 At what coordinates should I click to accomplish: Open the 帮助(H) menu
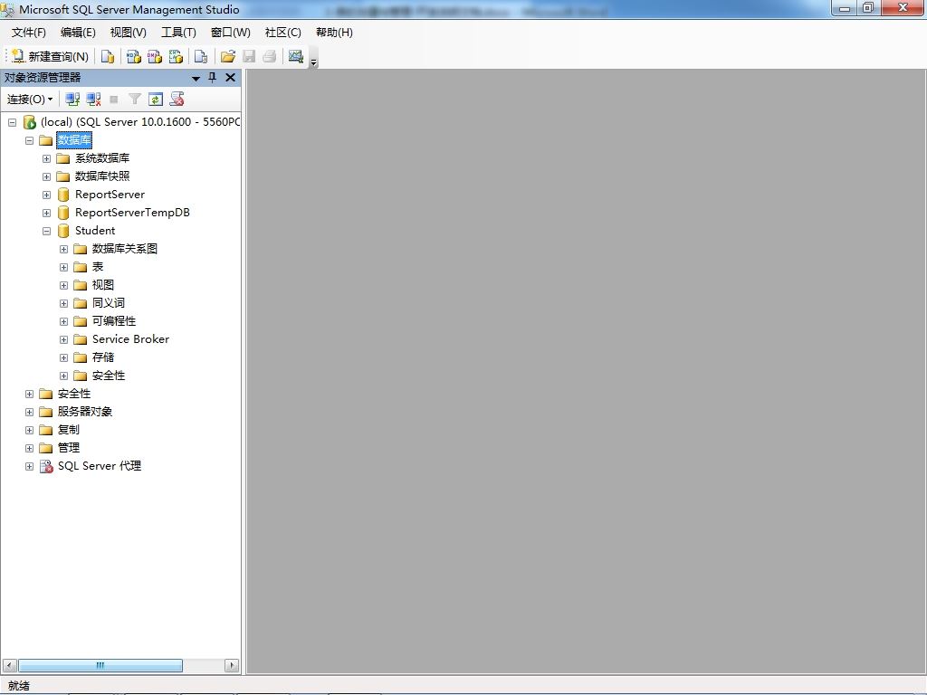click(x=334, y=33)
